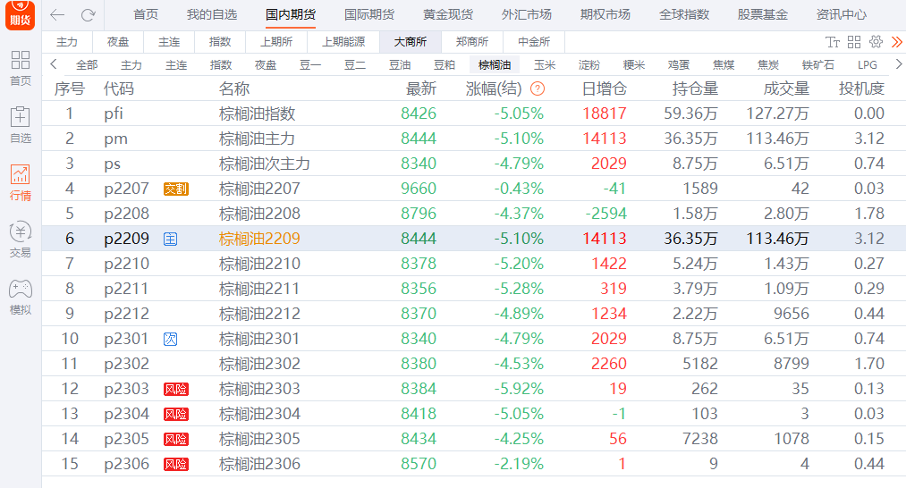Open settings gear icon

pyautogui.click(x=876, y=42)
